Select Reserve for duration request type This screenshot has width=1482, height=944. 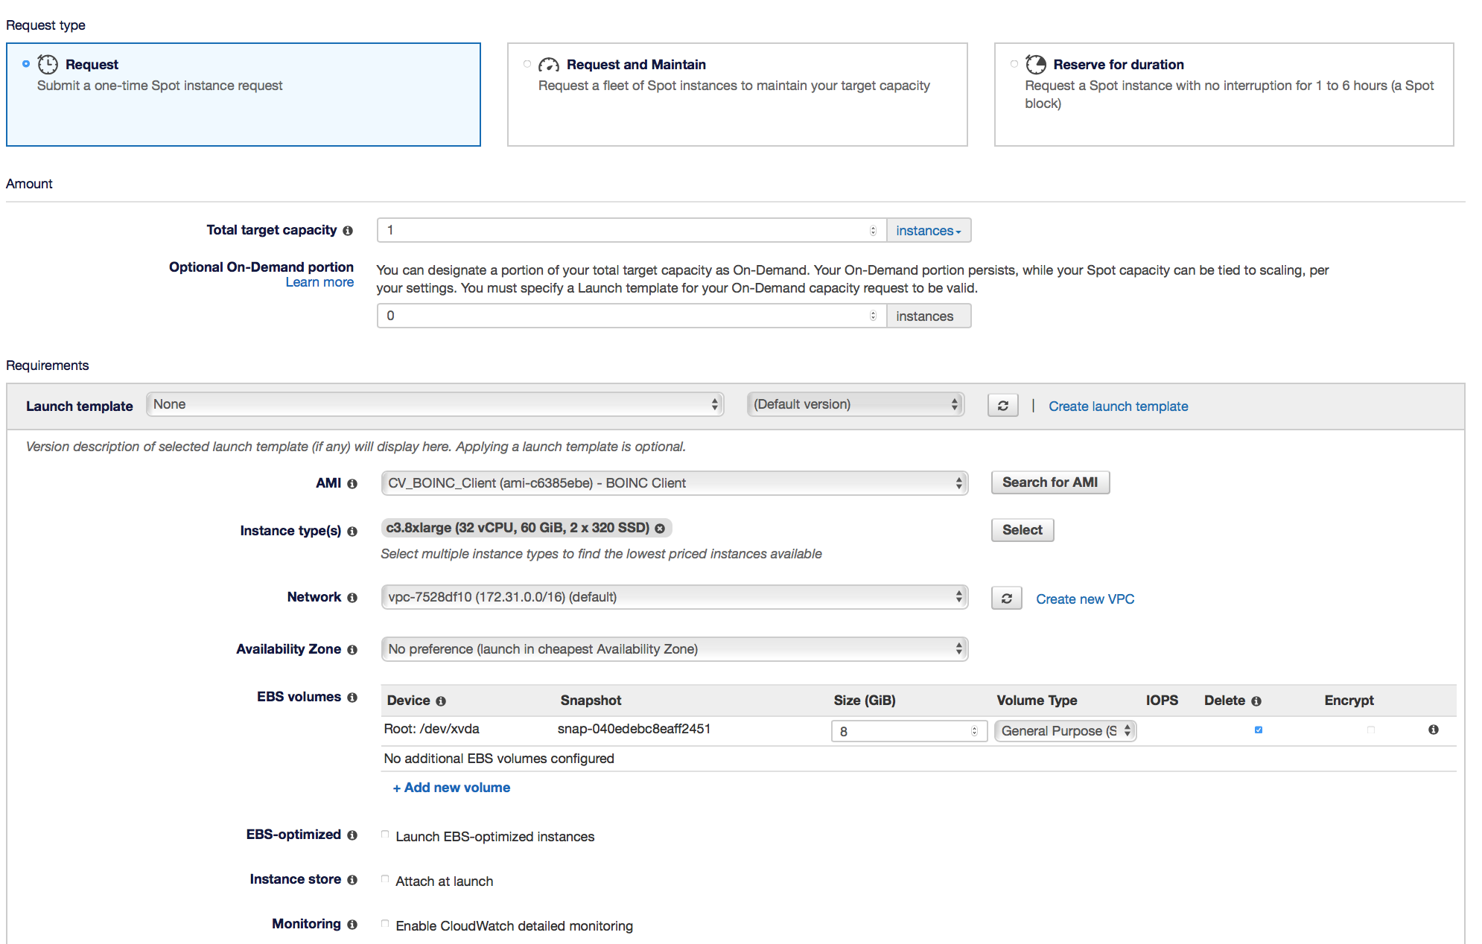point(1014,64)
